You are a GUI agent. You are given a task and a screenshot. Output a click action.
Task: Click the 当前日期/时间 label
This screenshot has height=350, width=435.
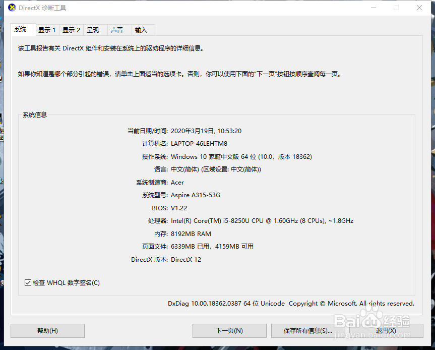(x=148, y=131)
